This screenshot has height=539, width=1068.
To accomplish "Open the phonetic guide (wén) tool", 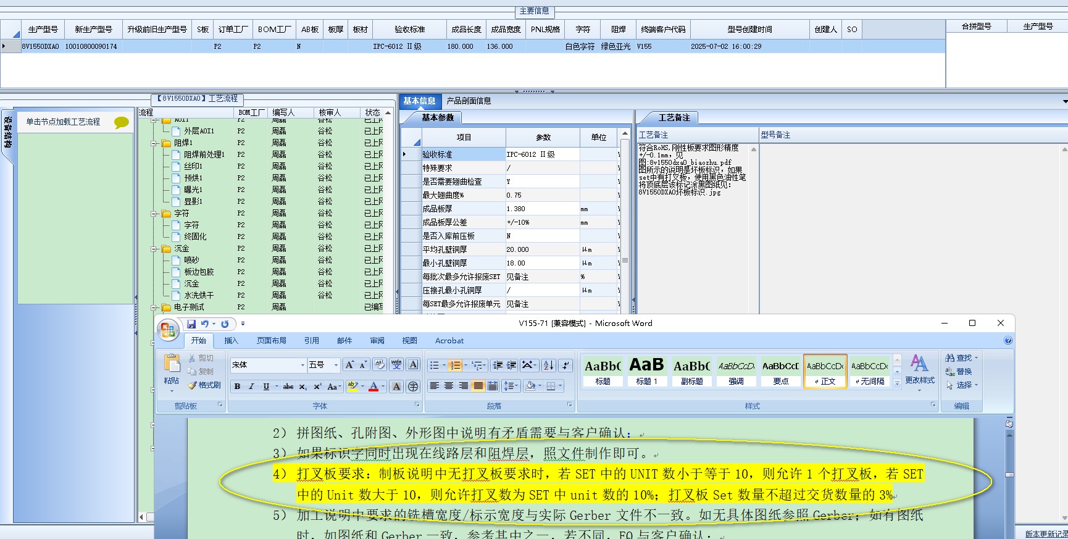I will pos(396,365).
